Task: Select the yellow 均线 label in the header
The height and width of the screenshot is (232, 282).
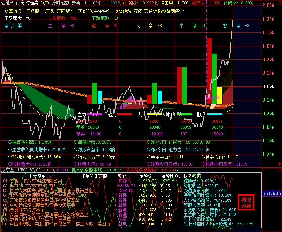Action: pyautogui.click(x=45, y=3)
